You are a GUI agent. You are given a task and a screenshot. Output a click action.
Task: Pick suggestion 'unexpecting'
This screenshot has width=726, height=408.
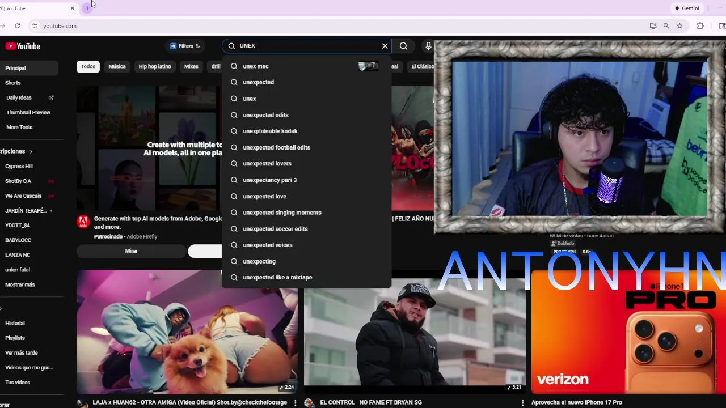(x=306, y=261)
